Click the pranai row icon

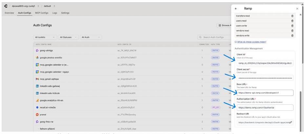point(37,115)
